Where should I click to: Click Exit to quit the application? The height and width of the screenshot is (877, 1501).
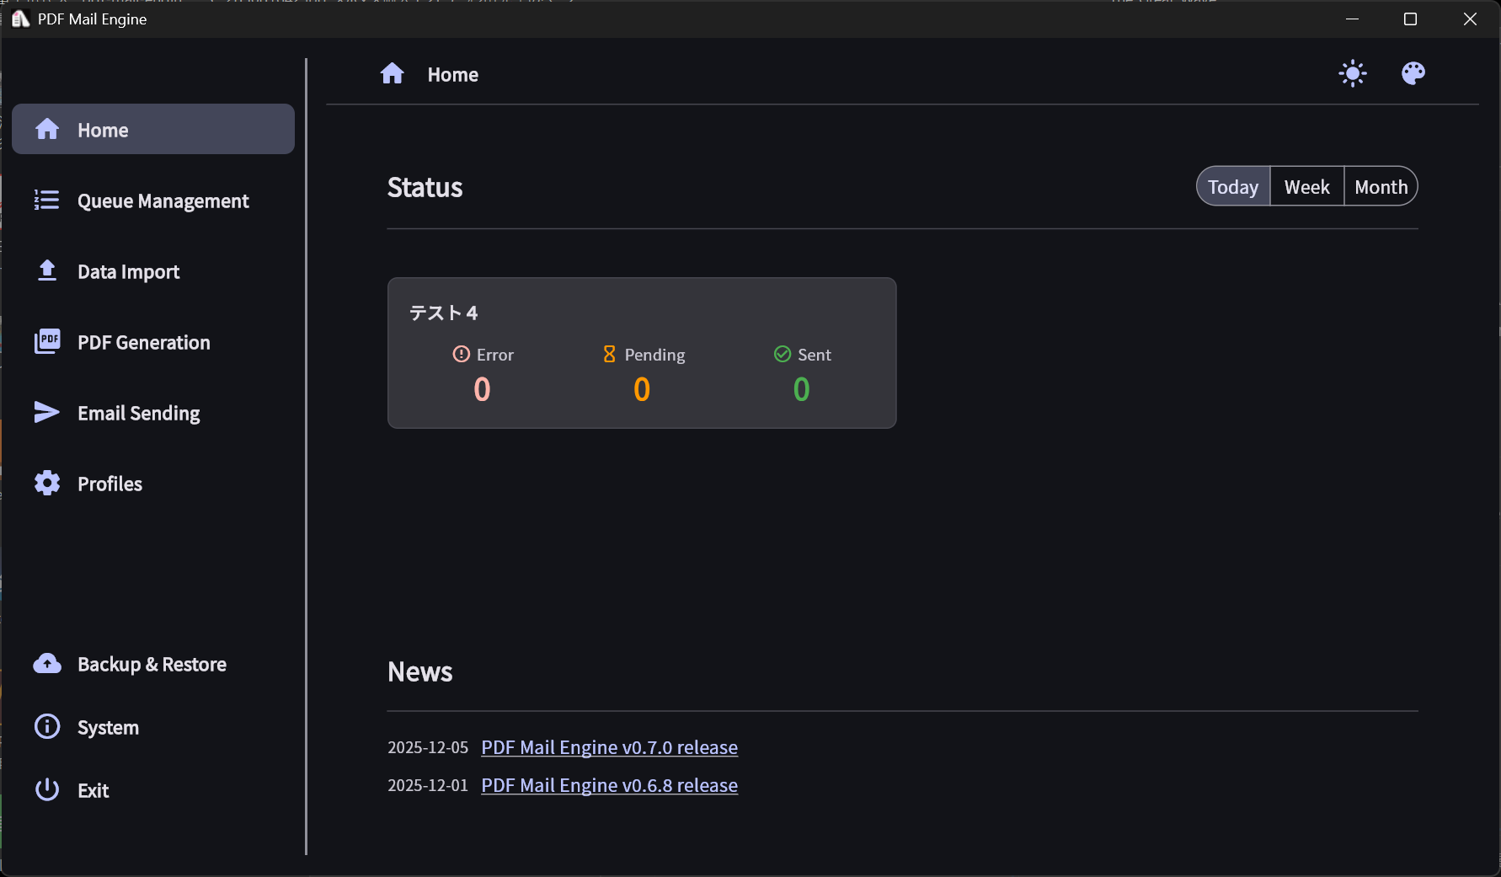coord(93,789)
